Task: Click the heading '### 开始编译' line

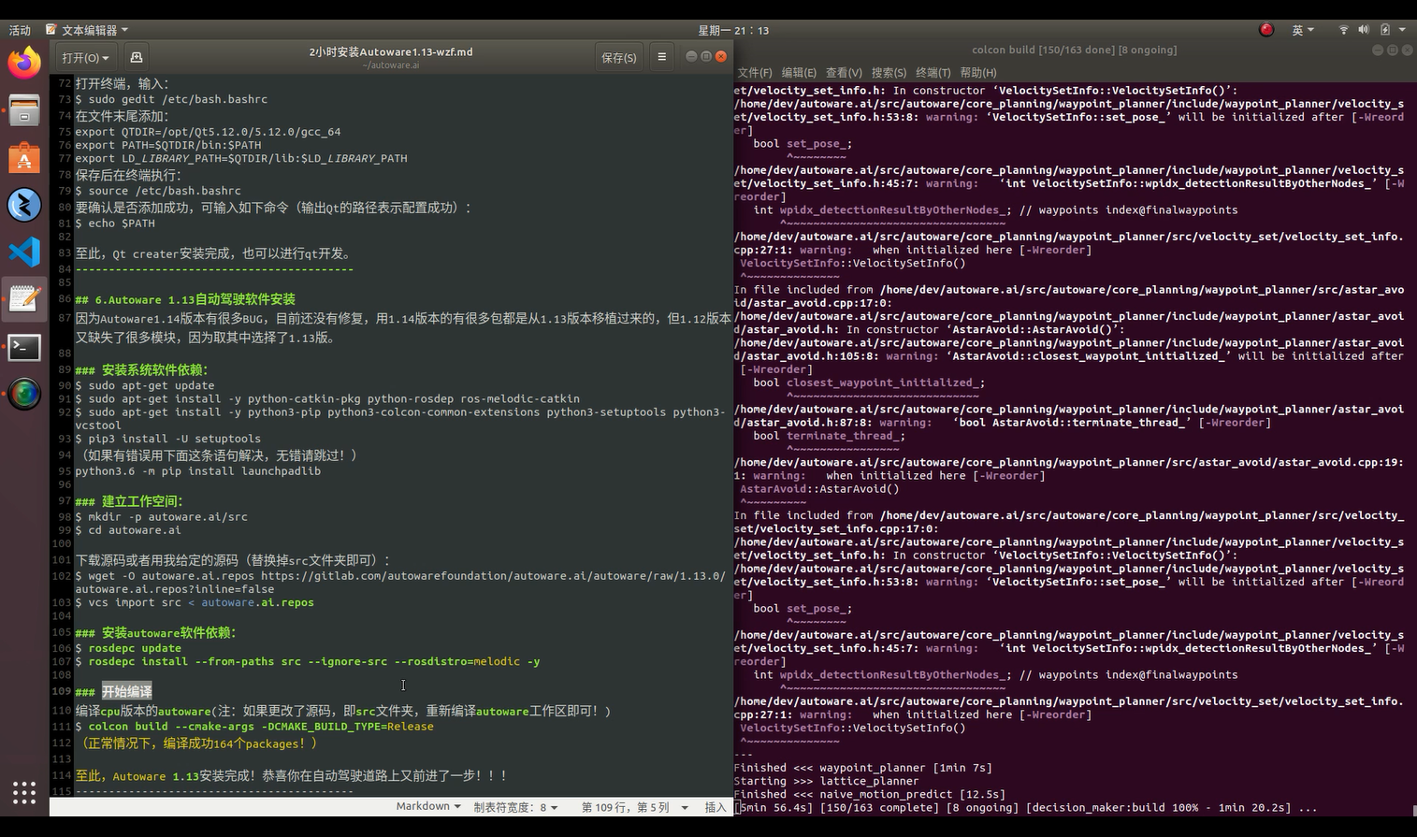Action: click(x=113, y=691)
